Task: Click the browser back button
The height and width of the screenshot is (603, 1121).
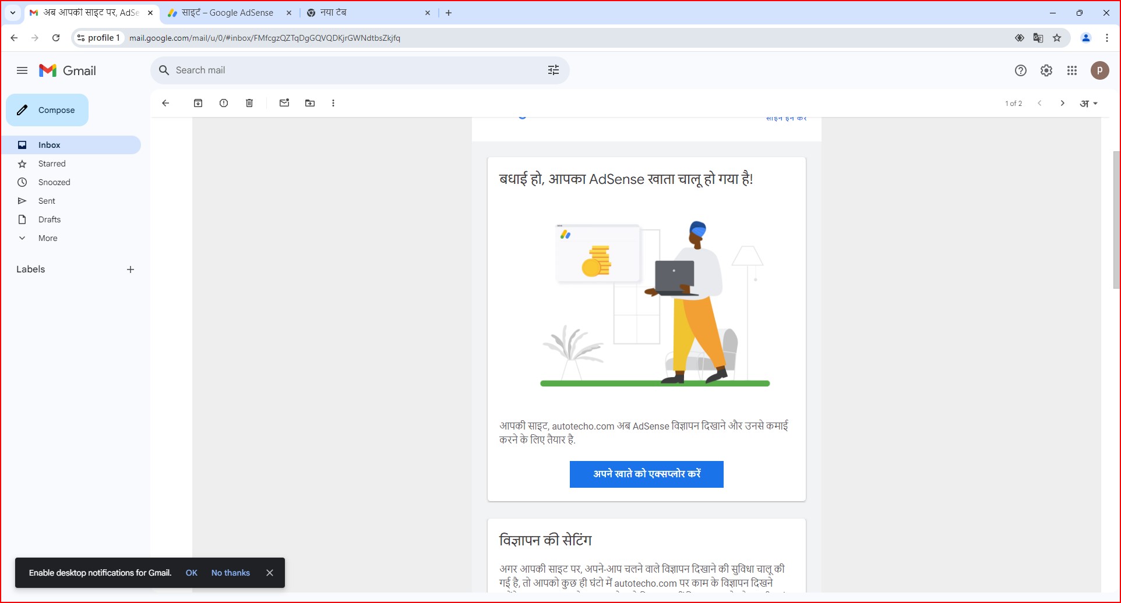Action: (14, 38)
